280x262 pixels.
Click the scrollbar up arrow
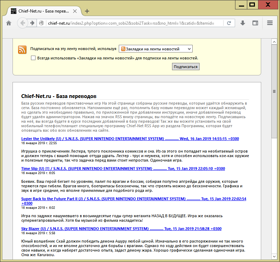point(274,42)
